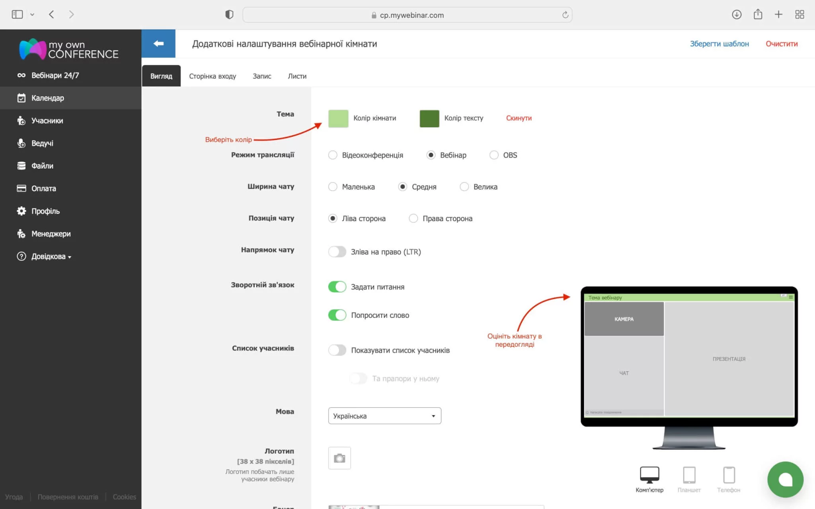Expand Довідкова menu in the sidebar
This screenshot has width=815, height=509.
49,256
